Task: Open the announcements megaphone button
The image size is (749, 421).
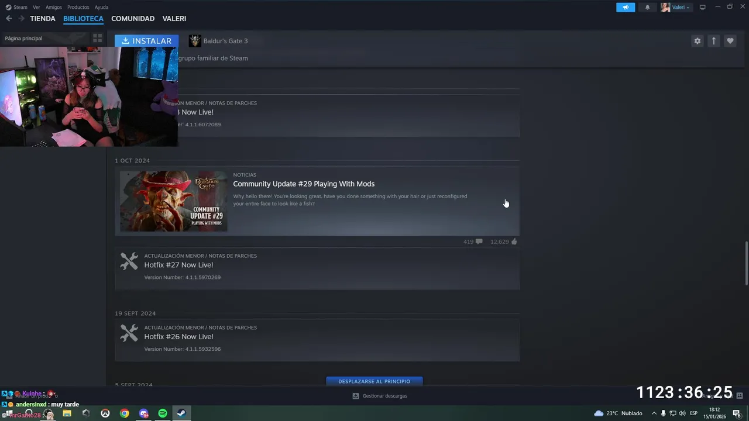Action: [626, 7]
